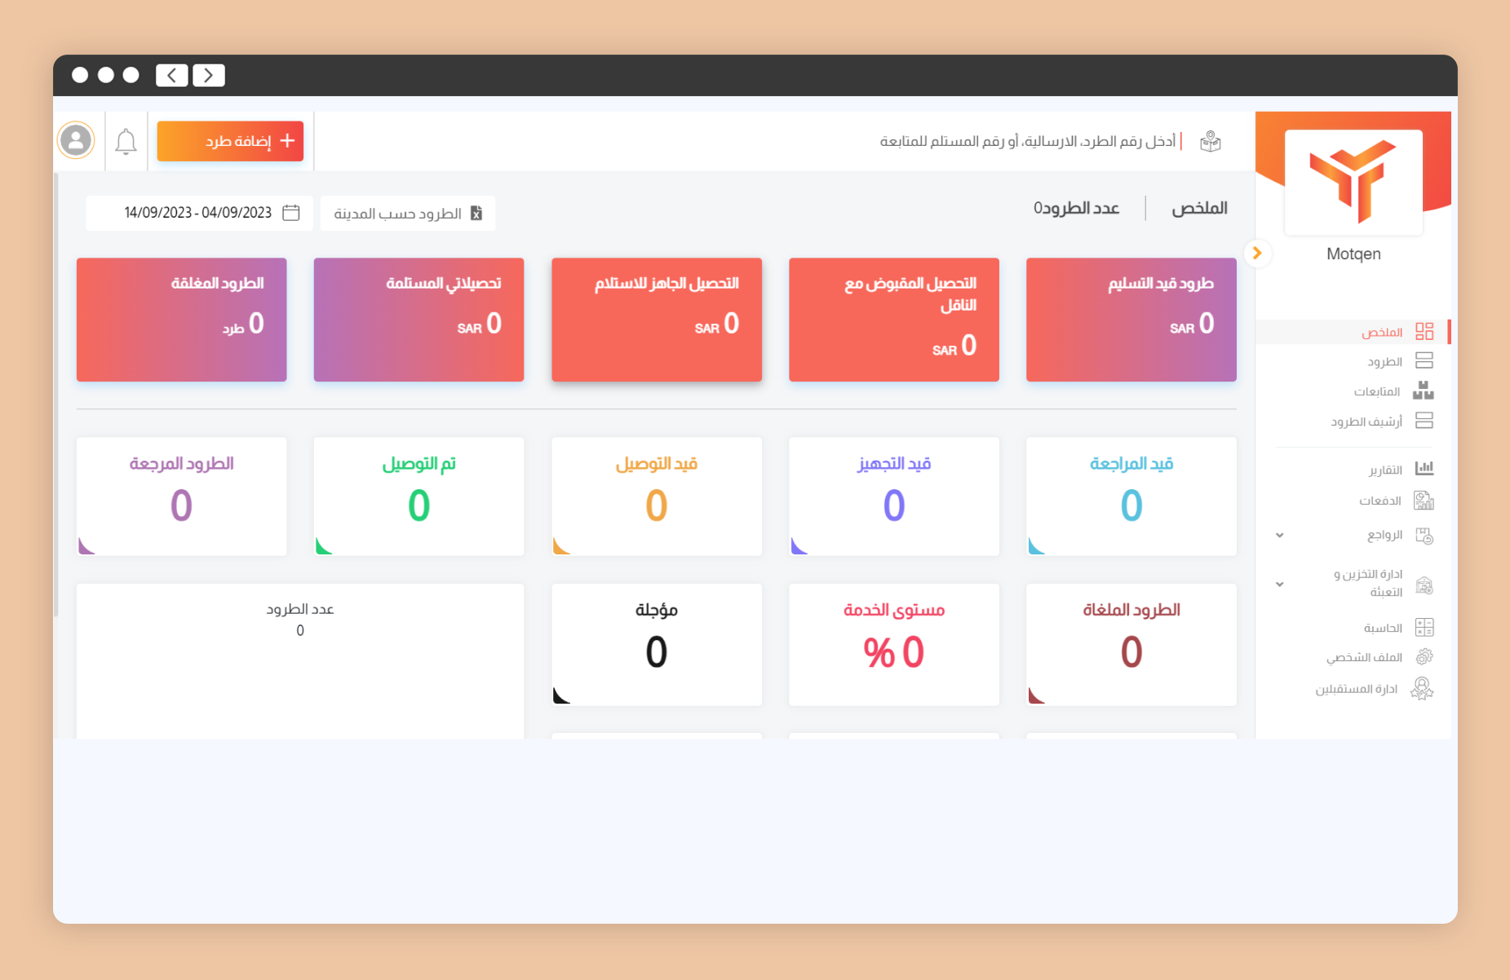Click the إضافة طرد add parcel button
Viewport: 1510px width, 980px height.
(x=230, y=141)
